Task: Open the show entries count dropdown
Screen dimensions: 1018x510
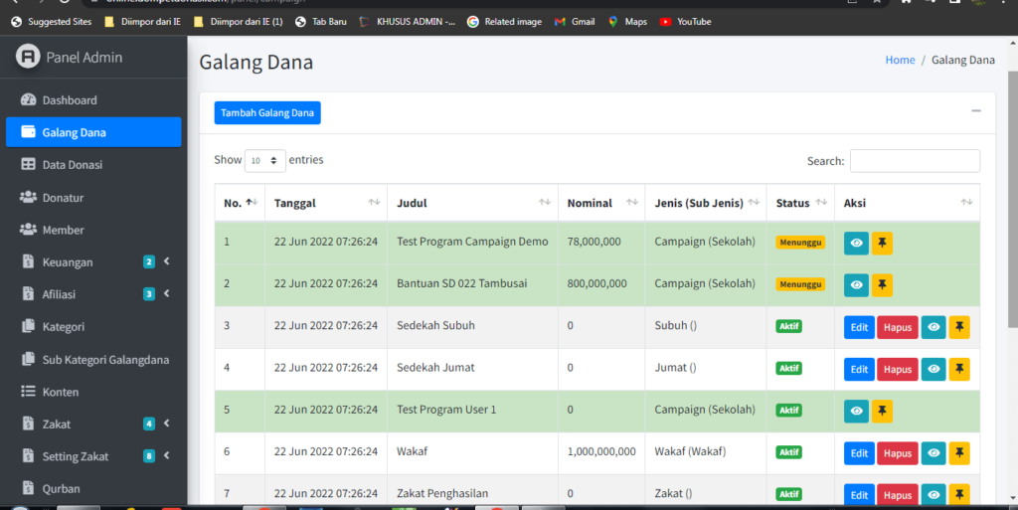Action: click(264, 160)
